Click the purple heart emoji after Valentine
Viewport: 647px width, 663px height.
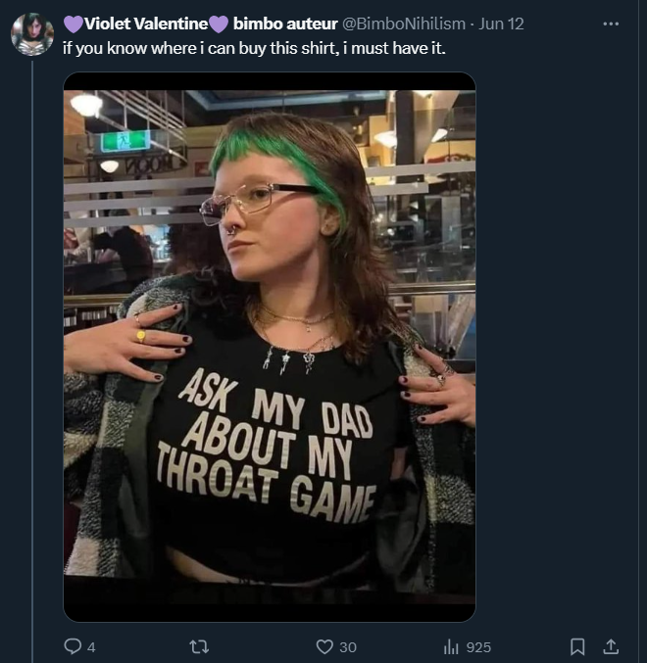219,24
